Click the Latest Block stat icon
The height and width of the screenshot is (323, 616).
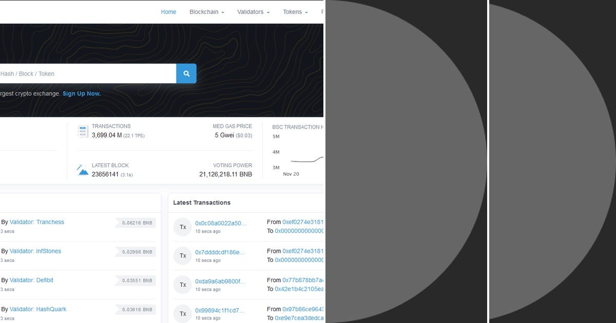coord(83,170)
